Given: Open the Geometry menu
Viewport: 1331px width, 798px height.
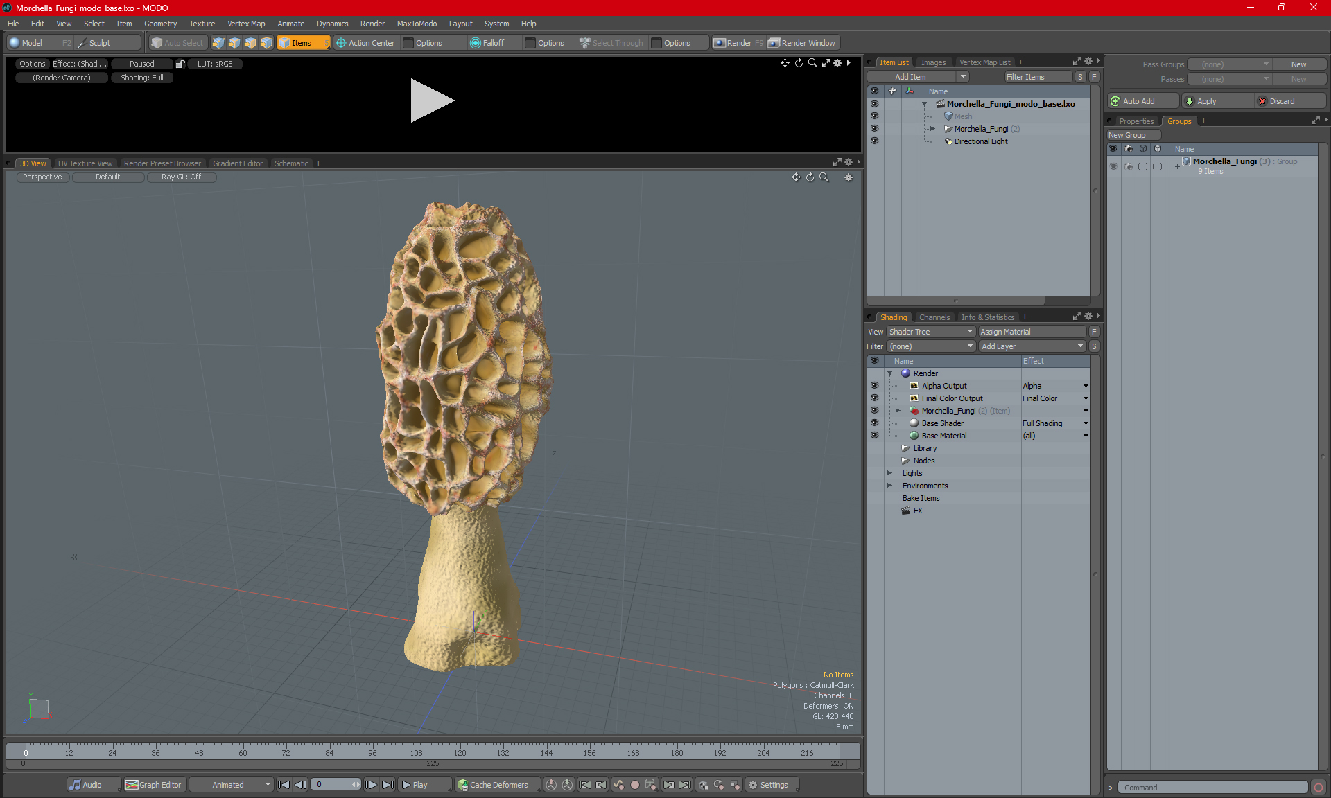Looking at the screenshot, I should coord(160,24).
